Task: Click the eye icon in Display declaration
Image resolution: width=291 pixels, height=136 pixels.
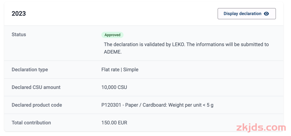Action: 266,14
